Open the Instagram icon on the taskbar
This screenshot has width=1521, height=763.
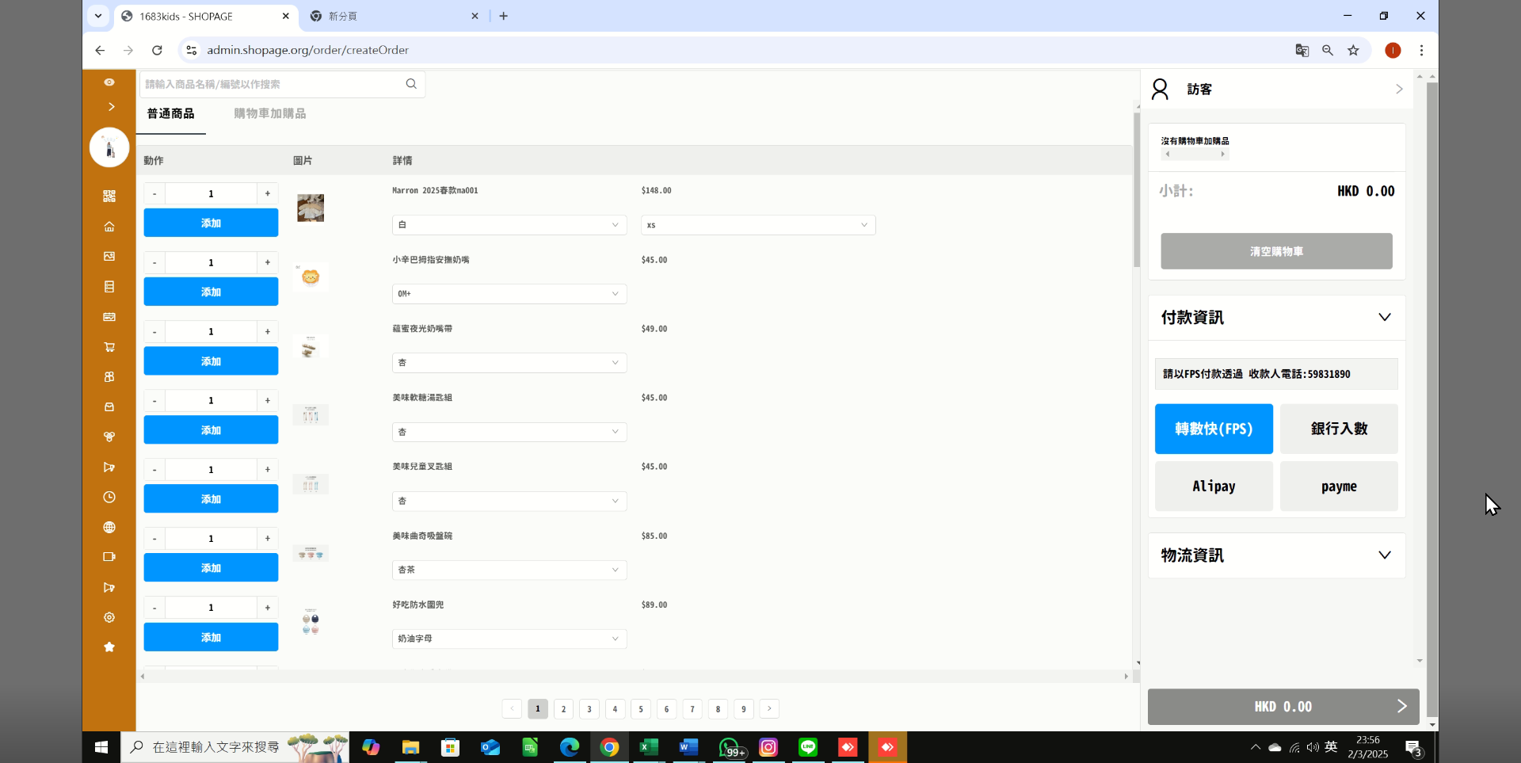[768, 747]
